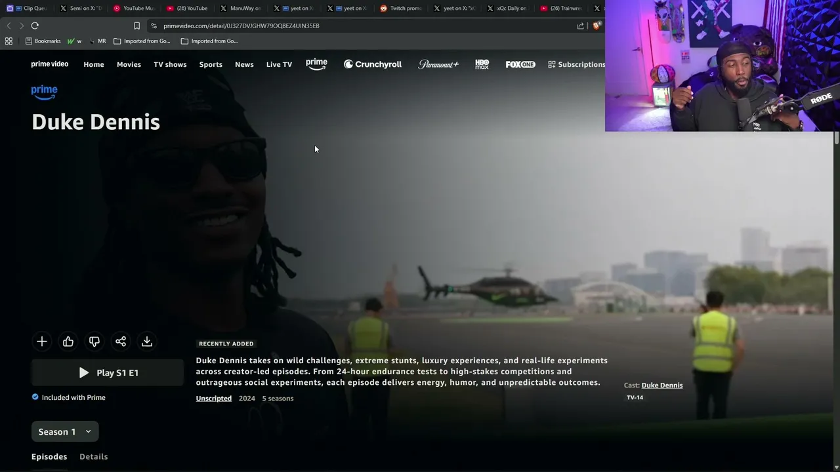Open the Subscriptions menu
The width and height of the screenshot is (840, 472).
pos(577,64)
